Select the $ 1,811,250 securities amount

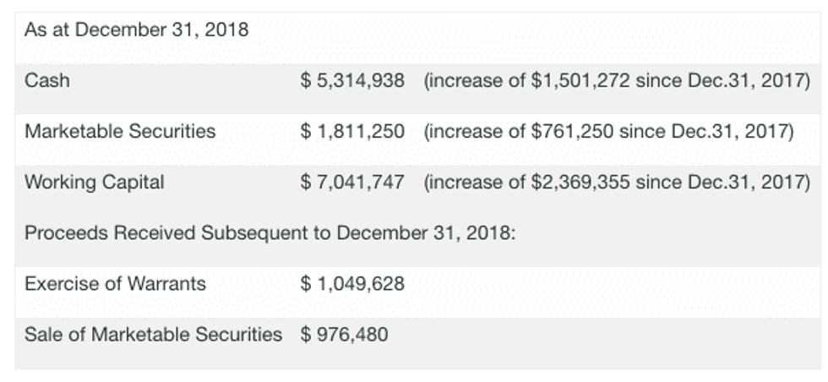(352, 132)
